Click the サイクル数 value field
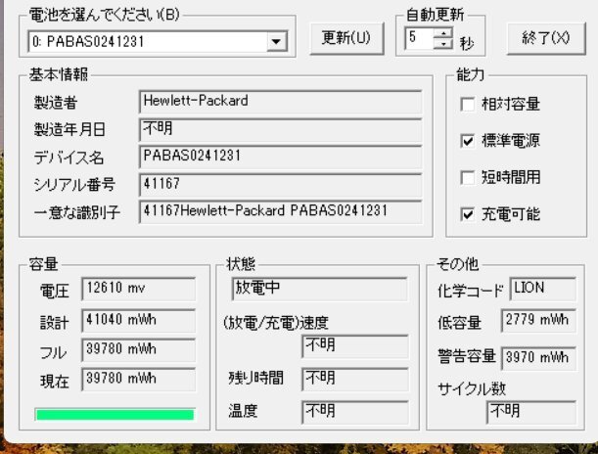The height and width of the screenshot is (454, 598). (x=531, y=412)
